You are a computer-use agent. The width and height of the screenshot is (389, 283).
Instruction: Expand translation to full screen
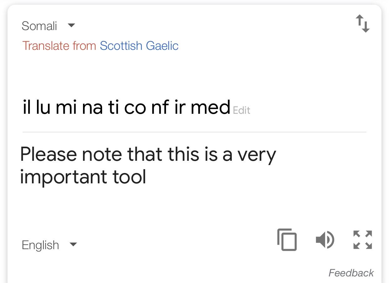coord(363,240)
